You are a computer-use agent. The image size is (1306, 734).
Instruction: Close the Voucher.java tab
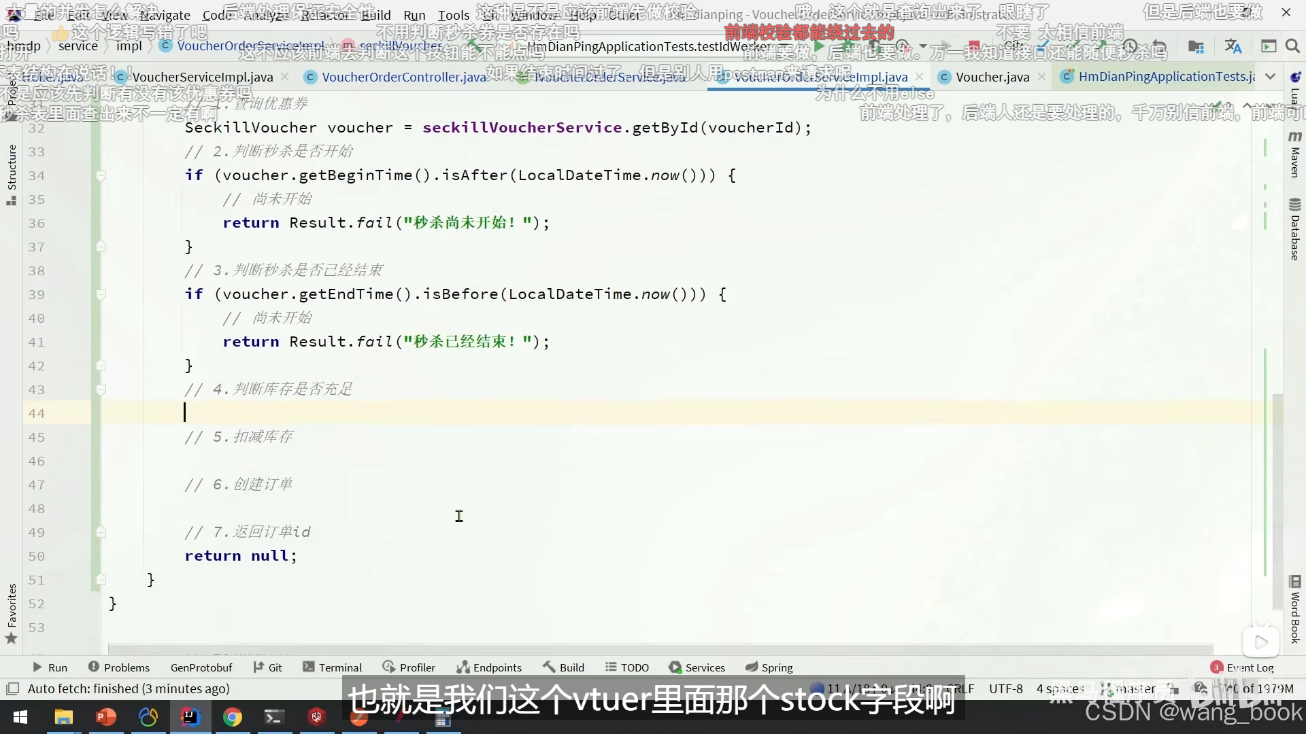click(1041, 77)
